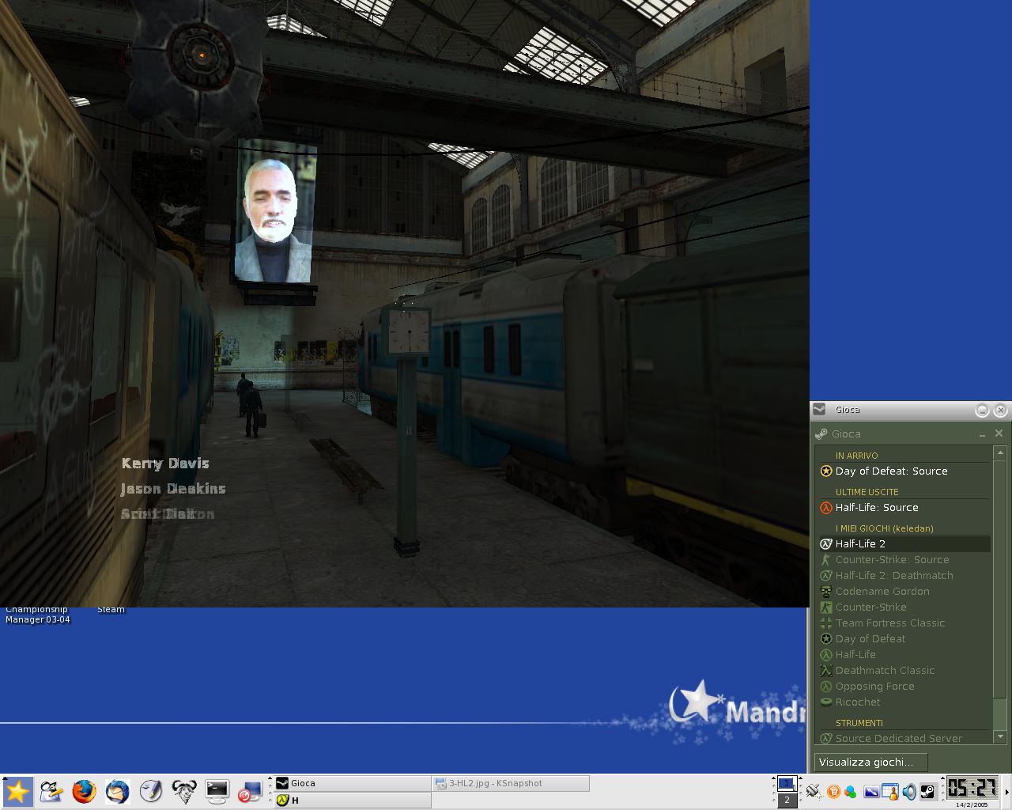The height and width of the screenshot is (810, 1012).
Task: Click the Ricochet disc icon
Action: click(x=826, y=702)
